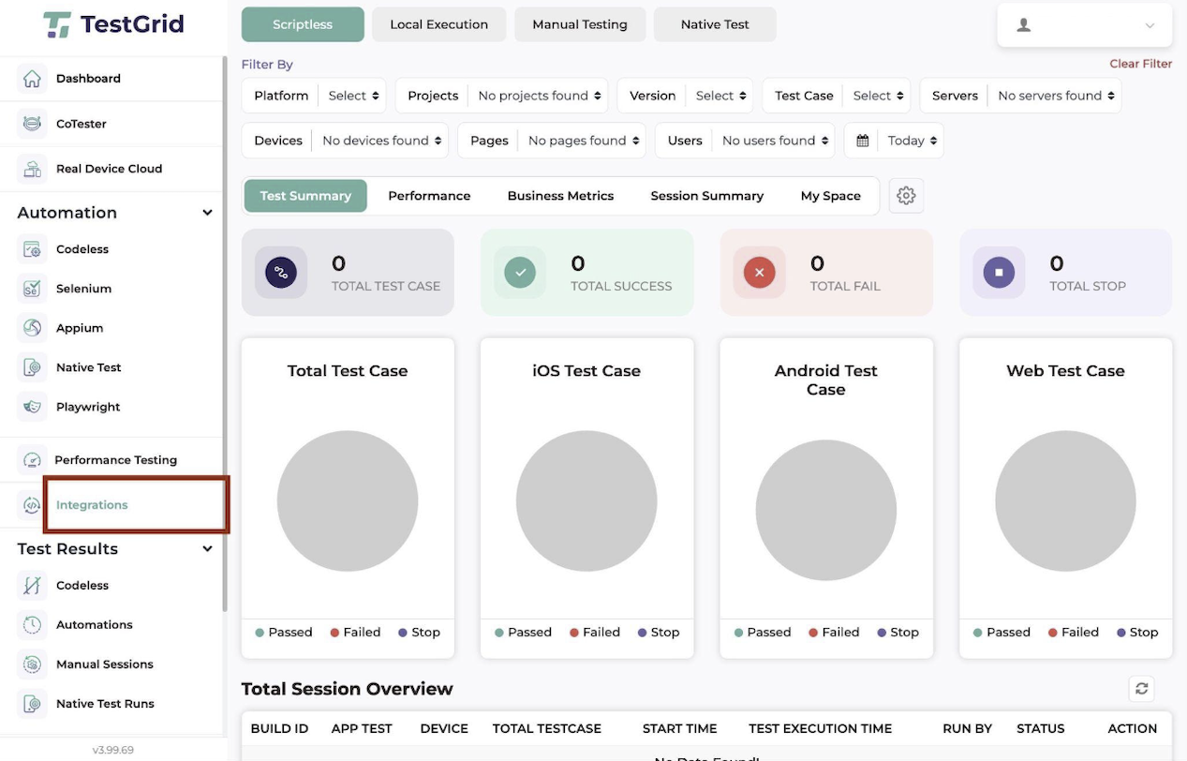Switch to the Business Metrics tab
The image size is (1187, 761).
click(560, 196)
